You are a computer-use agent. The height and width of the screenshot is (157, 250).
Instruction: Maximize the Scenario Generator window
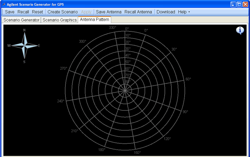239,4
